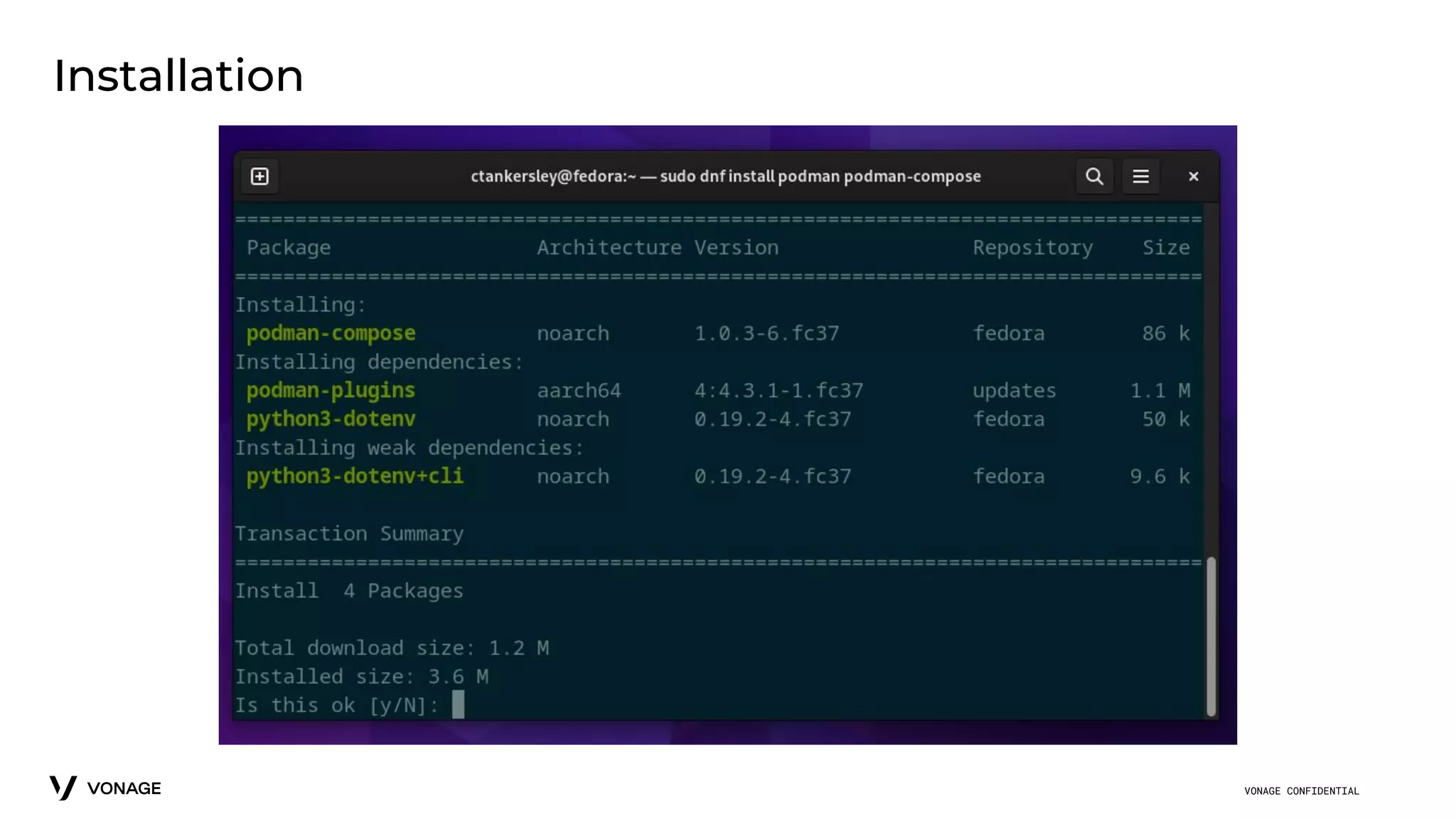Image resolution: width=1456 pixels, height=819 pixels.
Task: Click the terminal search icon
Action: tap(1094, 176)
